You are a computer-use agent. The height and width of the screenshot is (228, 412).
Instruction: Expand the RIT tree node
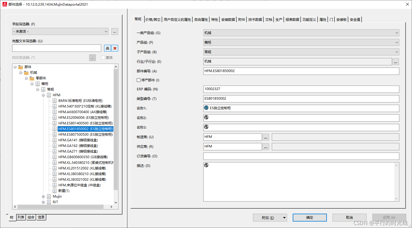[43, 202]
